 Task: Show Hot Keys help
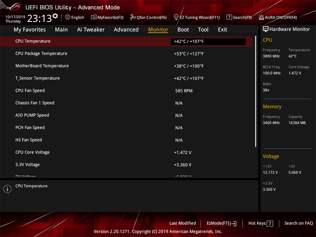click(261, 223)
